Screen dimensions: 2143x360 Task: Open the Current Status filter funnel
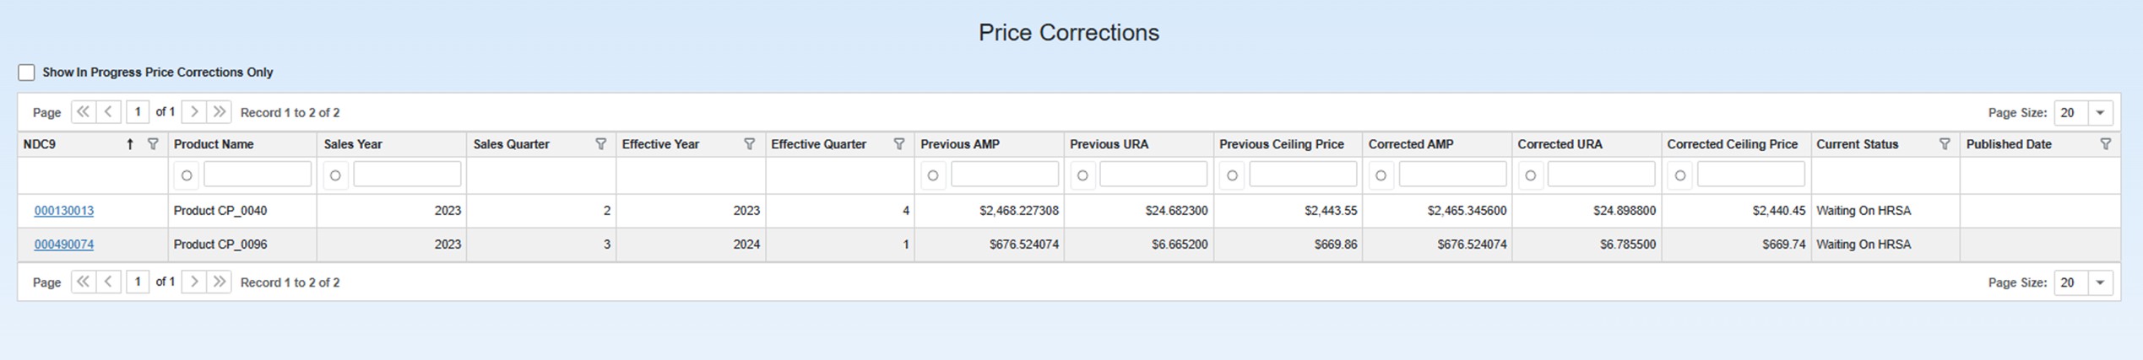pos(1945,144)
